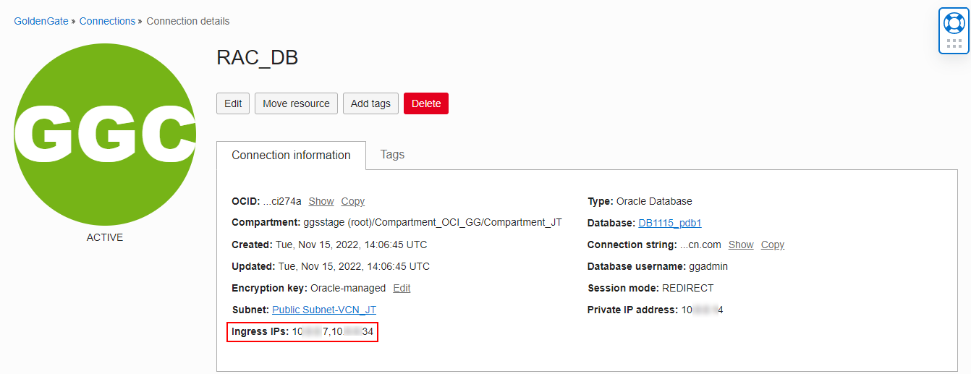
Task: Open the help lifebuoy icon
Action: pos(954,23)
